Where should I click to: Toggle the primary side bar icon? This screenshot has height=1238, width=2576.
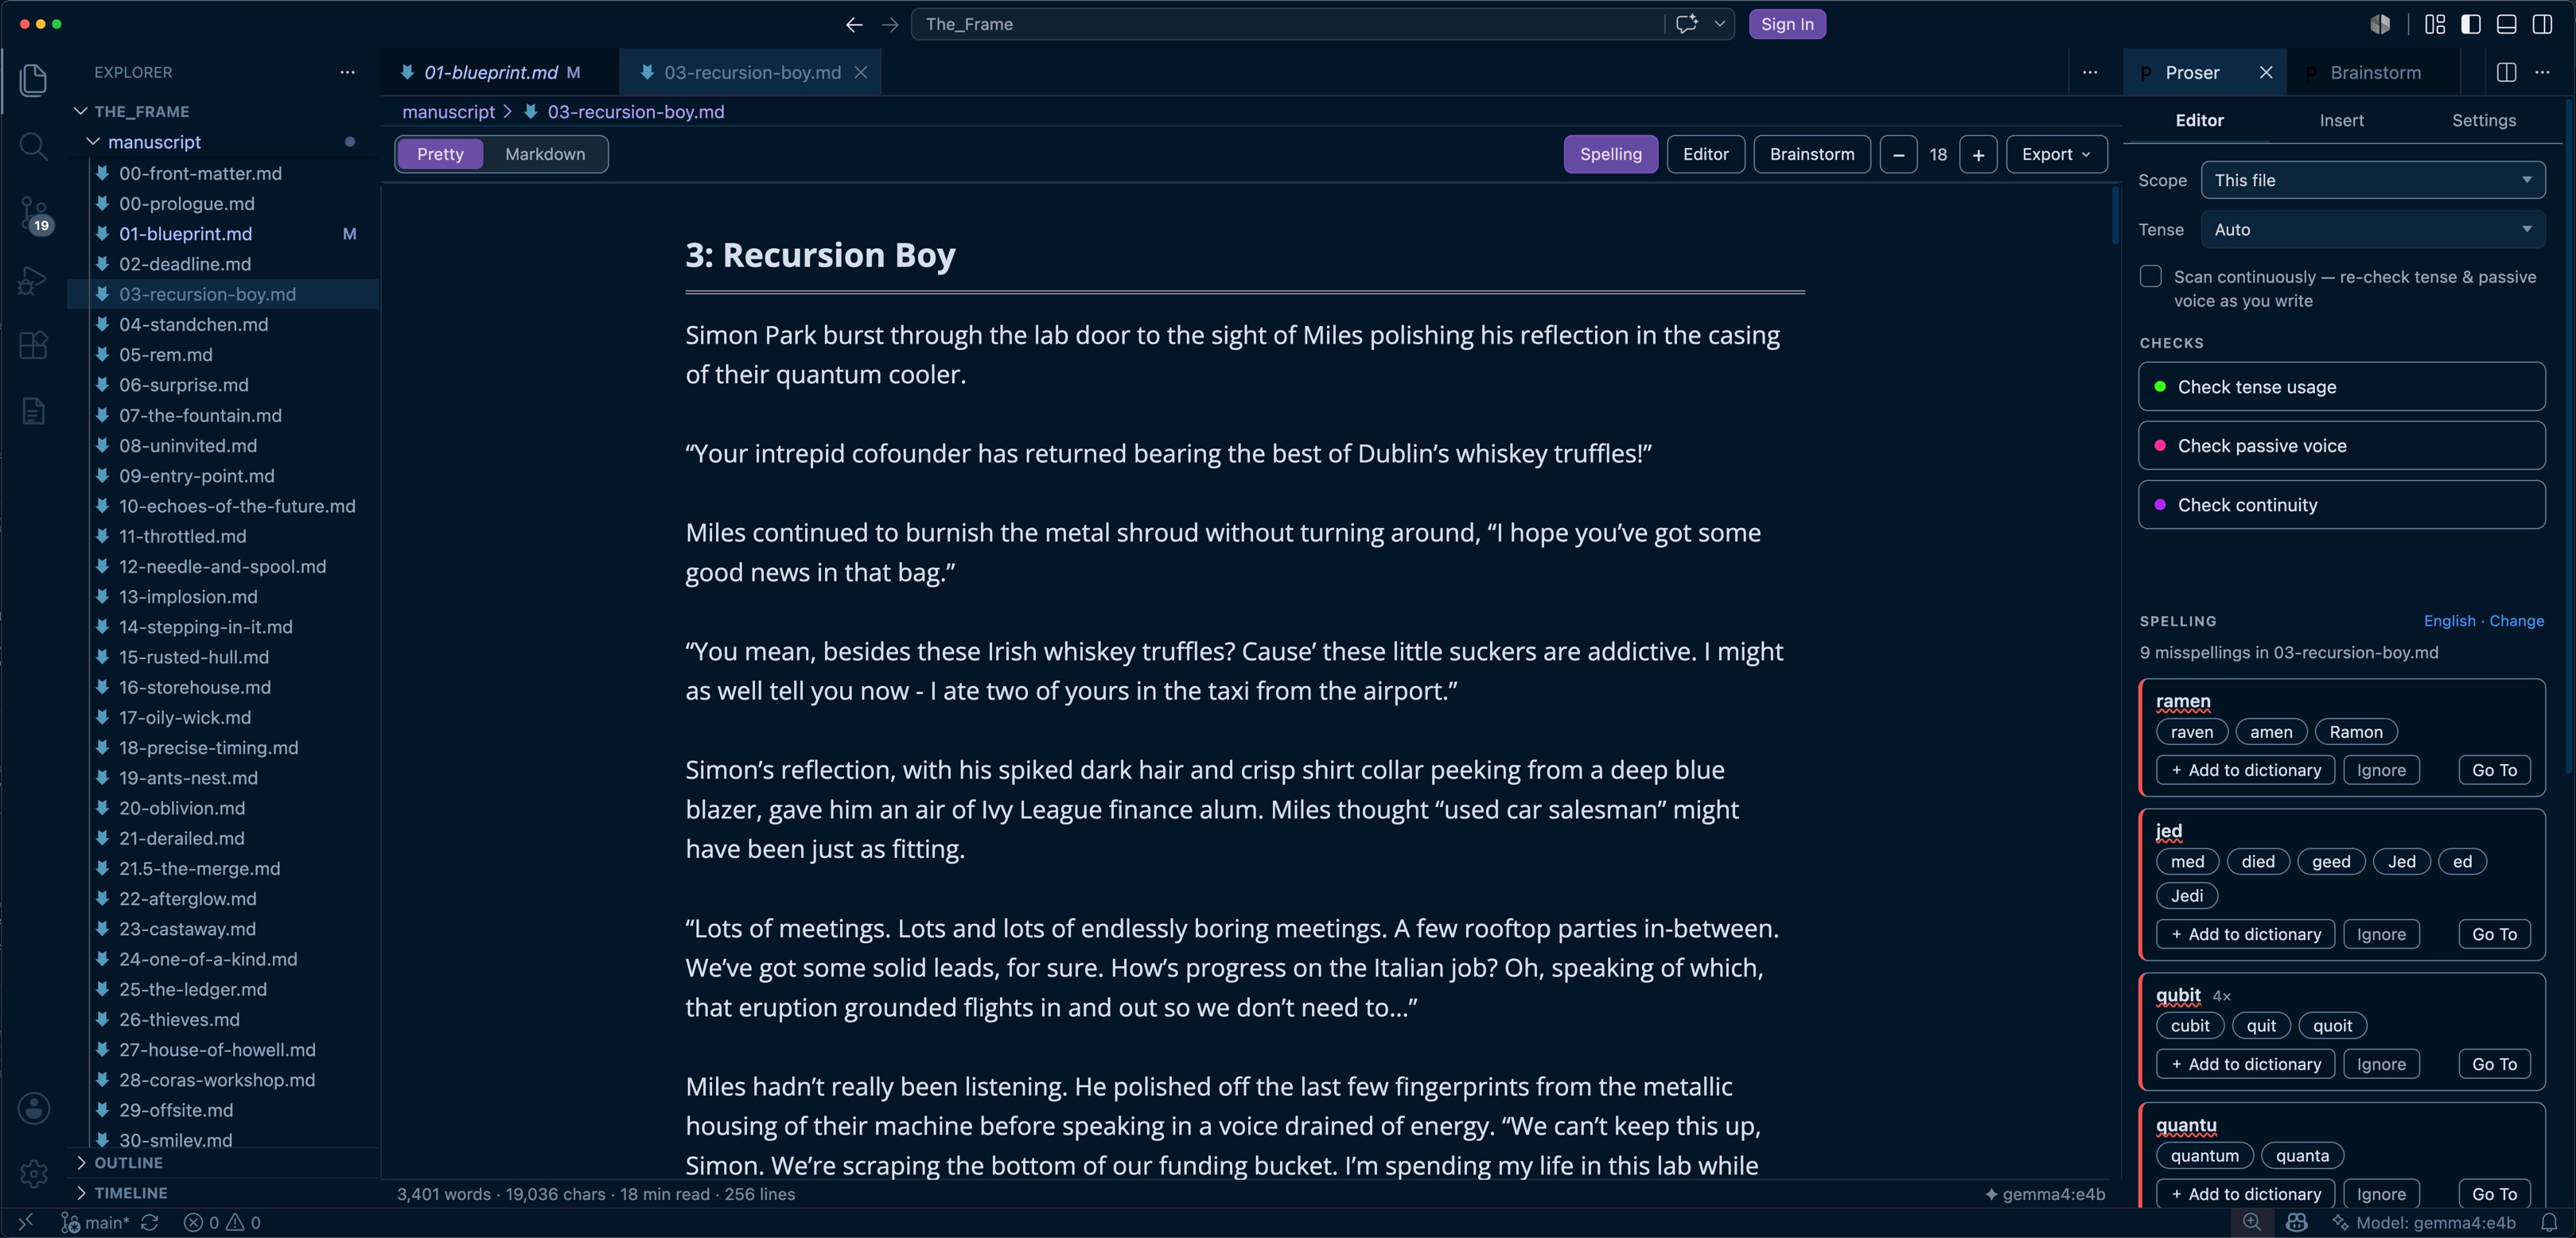click(x=2471, y=24)
